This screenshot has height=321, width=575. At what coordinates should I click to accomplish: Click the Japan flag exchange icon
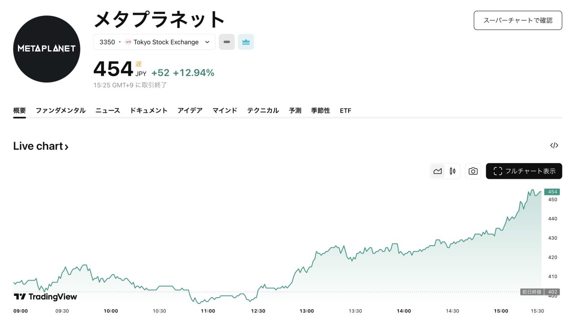coord(128,42)
